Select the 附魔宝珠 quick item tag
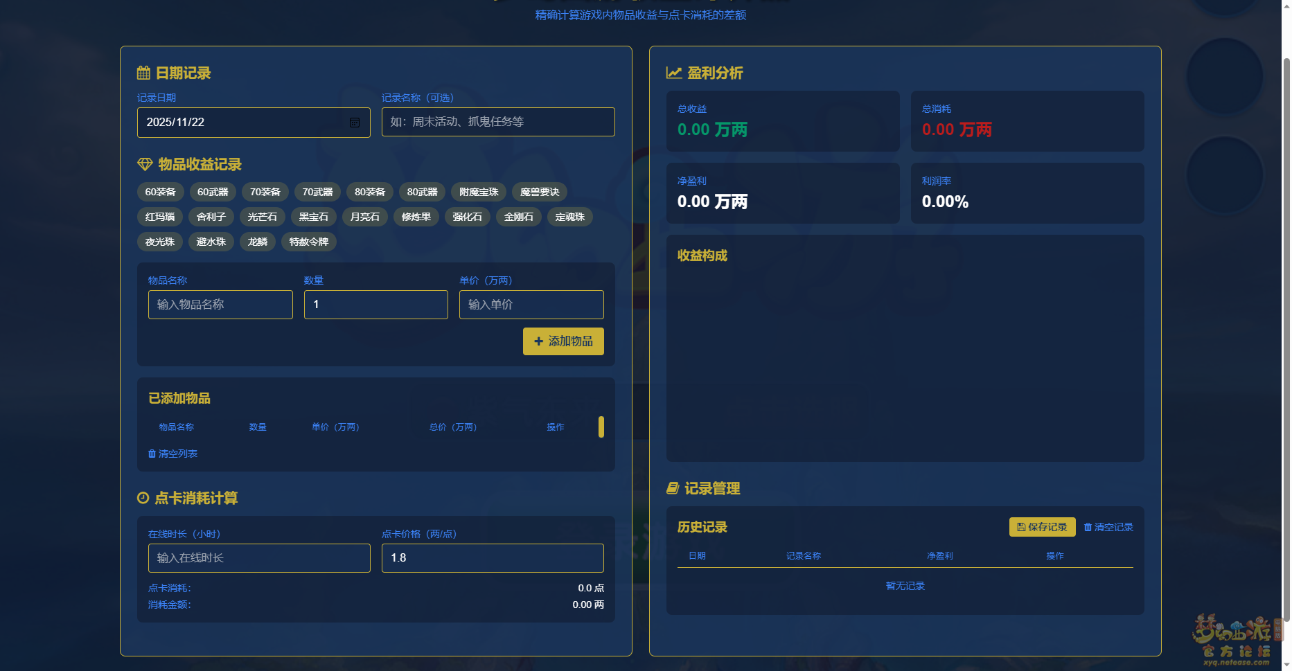Viewport: 1292px width, 671px height. coord(479,192)
